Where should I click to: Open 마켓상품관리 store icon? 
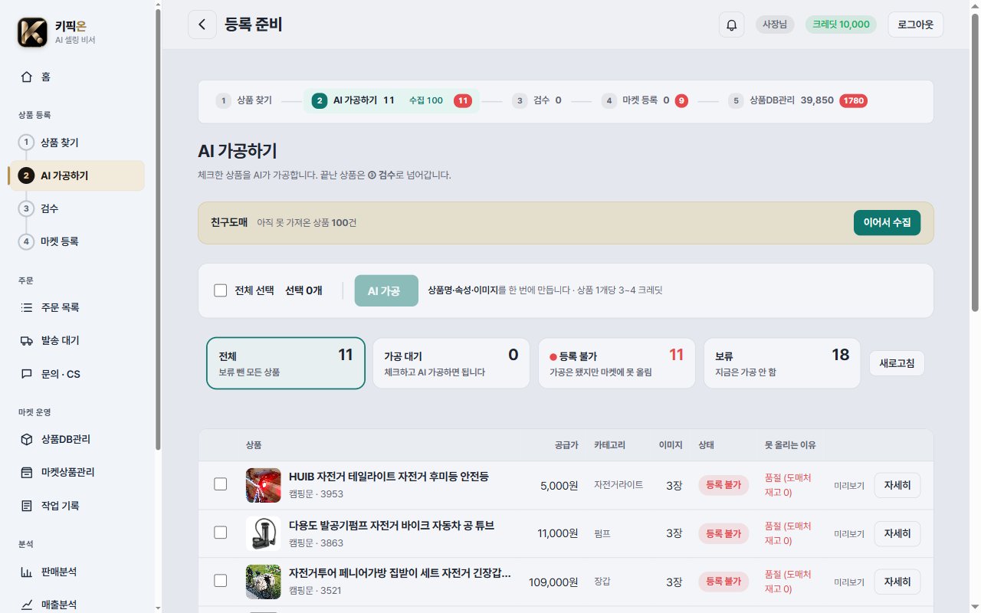coord(27,472)
